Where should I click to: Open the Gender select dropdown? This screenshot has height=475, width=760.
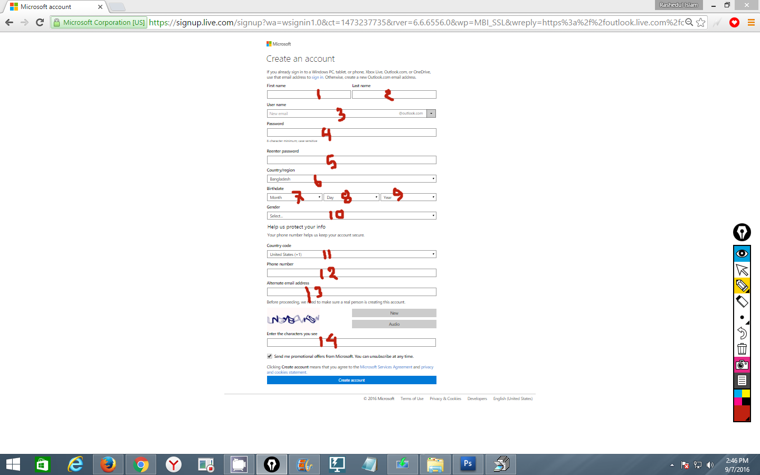click(x=351, y=216)
